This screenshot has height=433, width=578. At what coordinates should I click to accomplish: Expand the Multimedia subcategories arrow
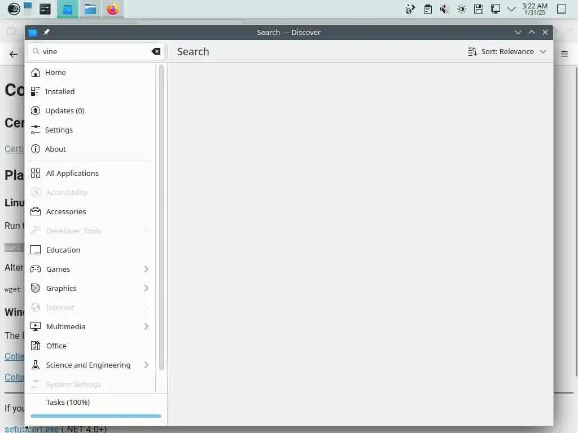pos(146,326)
